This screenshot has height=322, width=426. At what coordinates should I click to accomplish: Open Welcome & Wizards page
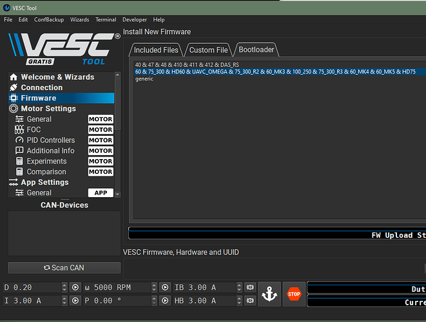57,77
